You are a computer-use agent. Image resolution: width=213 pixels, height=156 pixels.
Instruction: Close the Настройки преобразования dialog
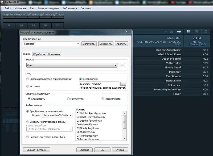coord(126,31)
